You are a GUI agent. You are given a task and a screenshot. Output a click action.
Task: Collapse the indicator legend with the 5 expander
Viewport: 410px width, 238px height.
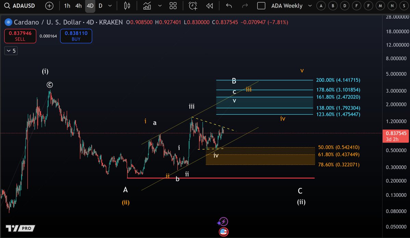click(11, 50)
